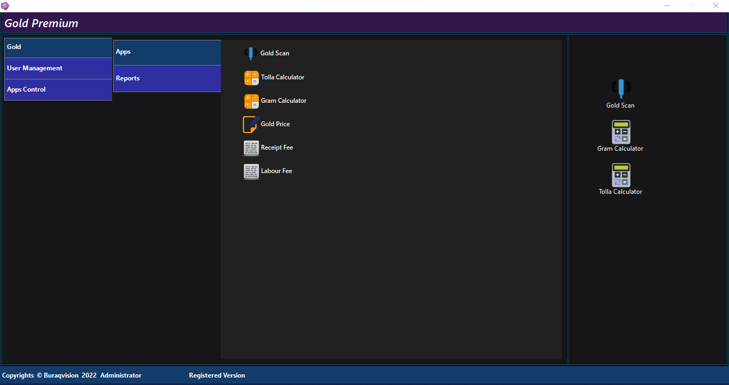
Task: Open the Gold Price notepad icon
Action: 251,124
